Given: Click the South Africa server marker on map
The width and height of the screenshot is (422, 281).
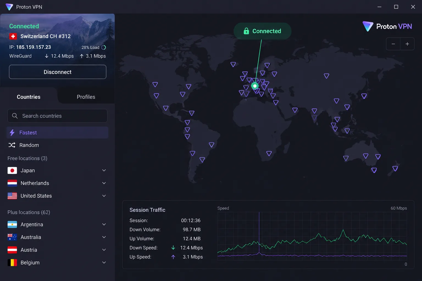Looking at the screenshot, I should pyautogui.click(x=269, y=153).
